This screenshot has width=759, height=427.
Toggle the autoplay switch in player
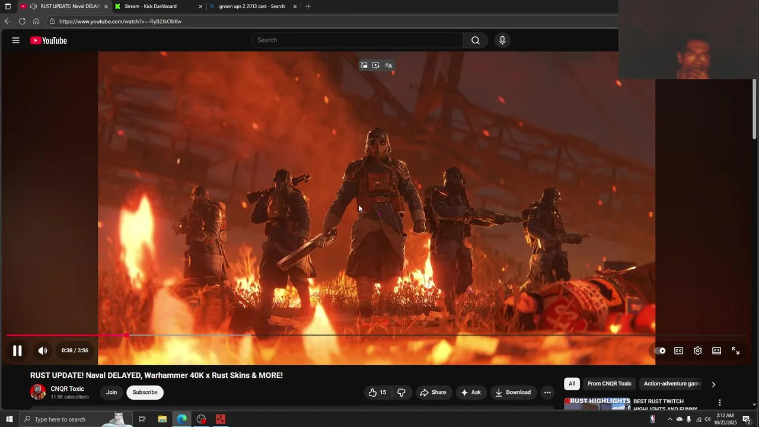pos(659,350)
